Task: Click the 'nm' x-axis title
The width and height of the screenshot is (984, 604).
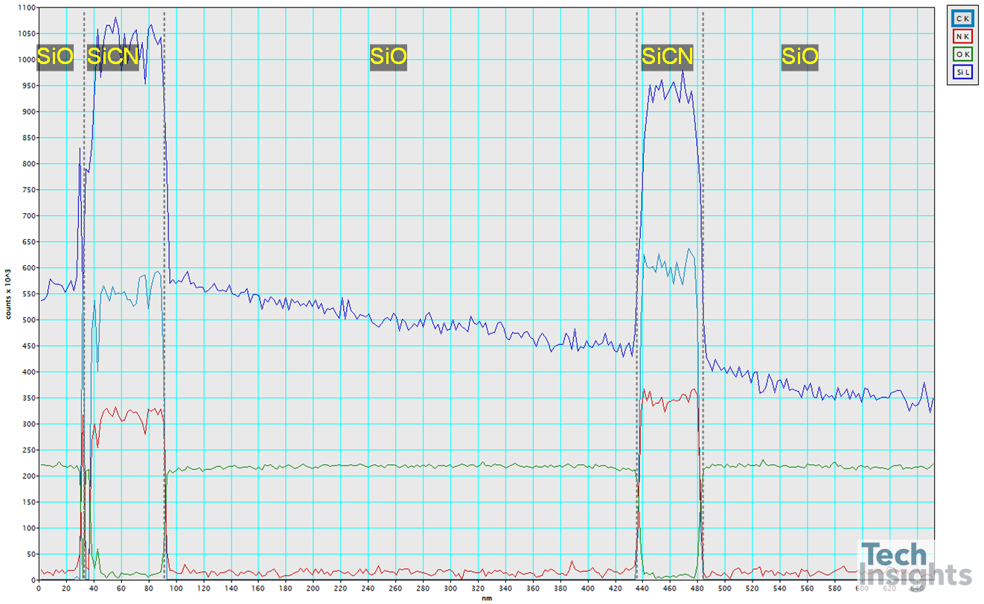Action: point(486,598)
